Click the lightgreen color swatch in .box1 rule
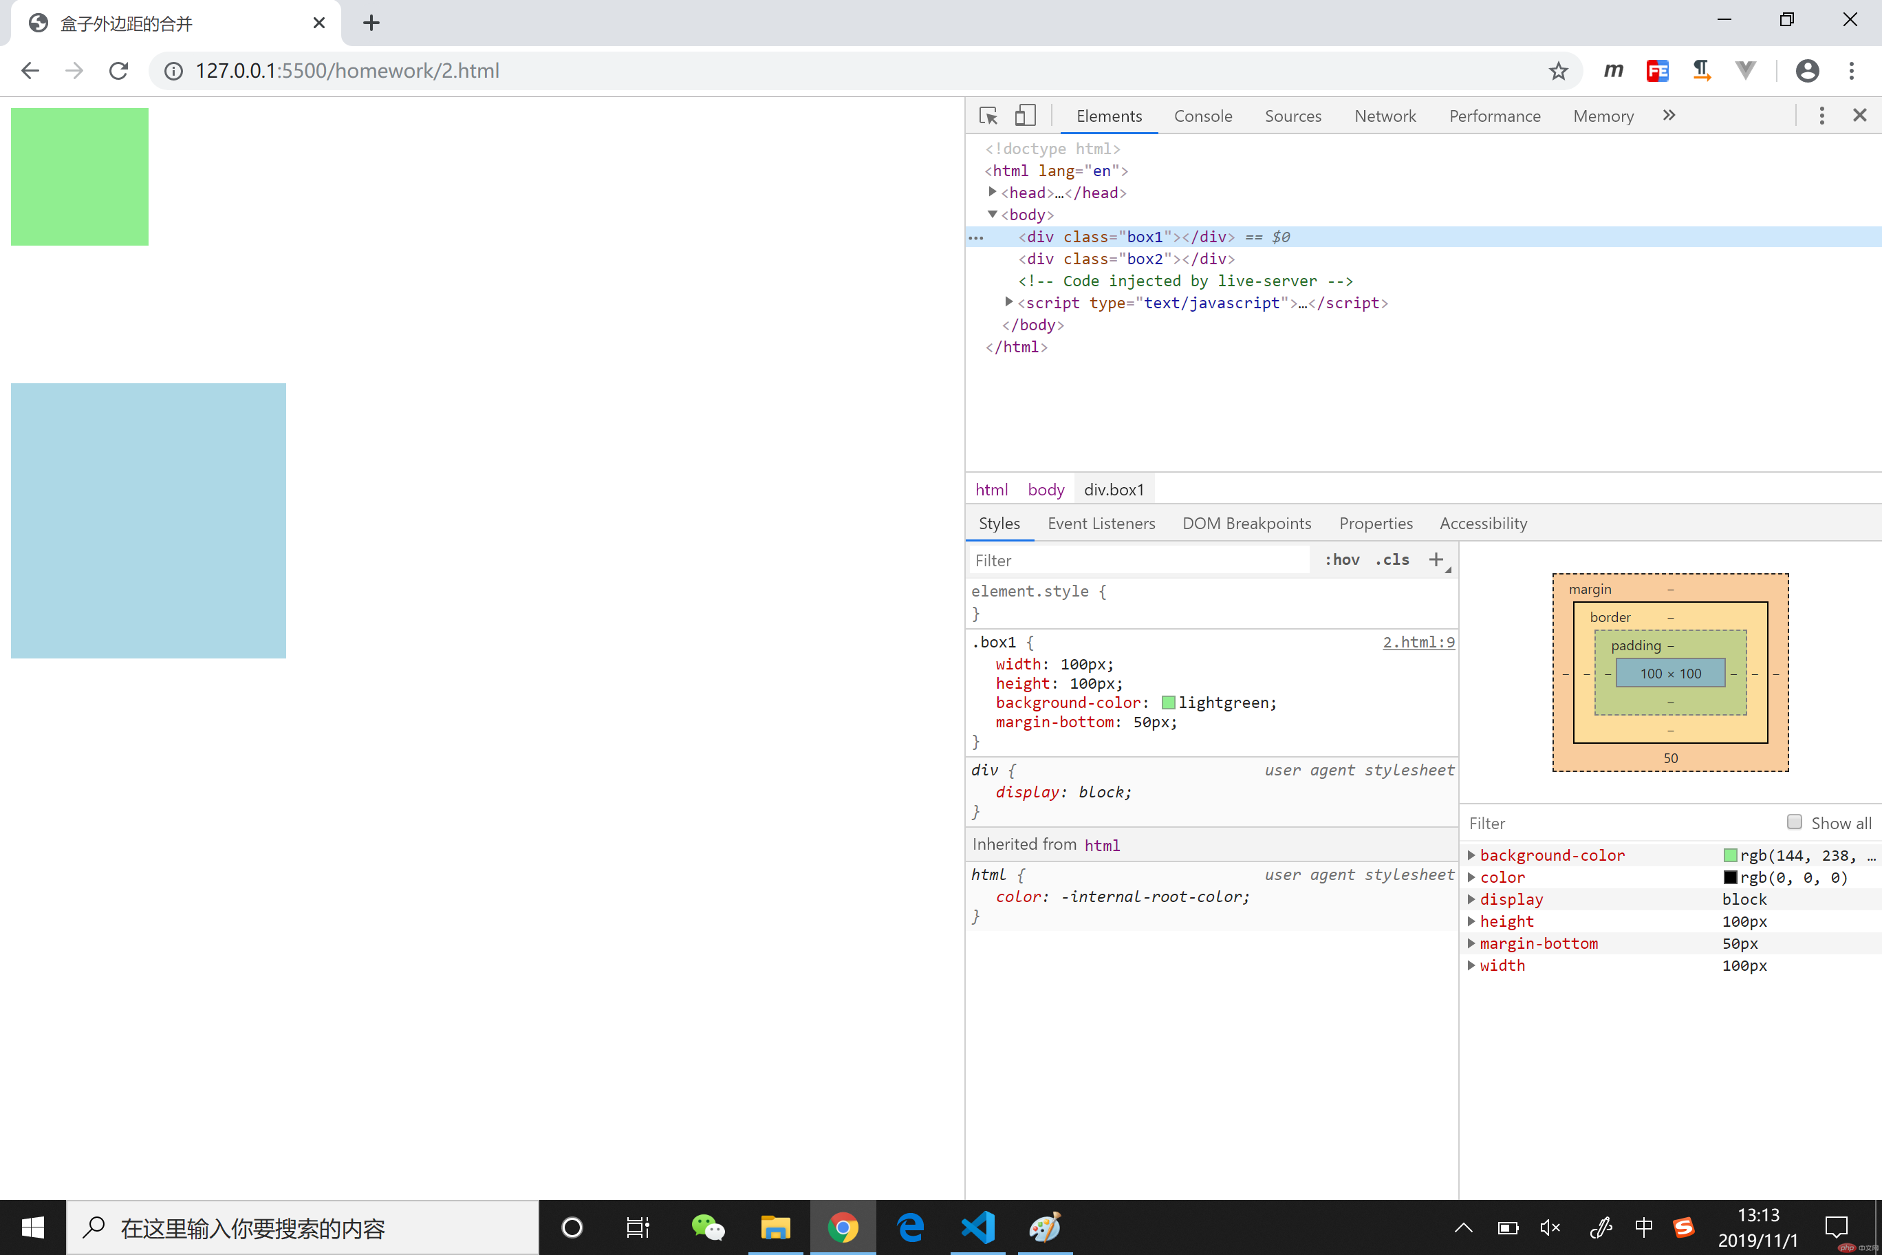Image resolution: width=1882 pixels, height=1255 pixels. click(1168, 702)
